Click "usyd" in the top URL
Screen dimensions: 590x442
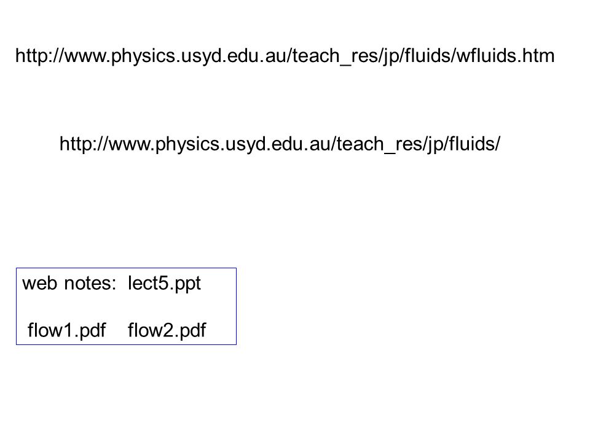pyautogui.click(x=202, y=56)
